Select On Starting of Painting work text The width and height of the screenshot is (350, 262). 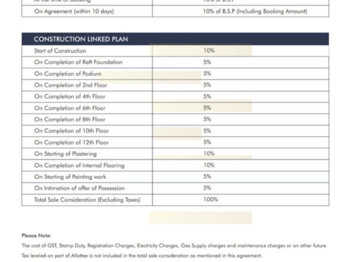pos(70,176)
